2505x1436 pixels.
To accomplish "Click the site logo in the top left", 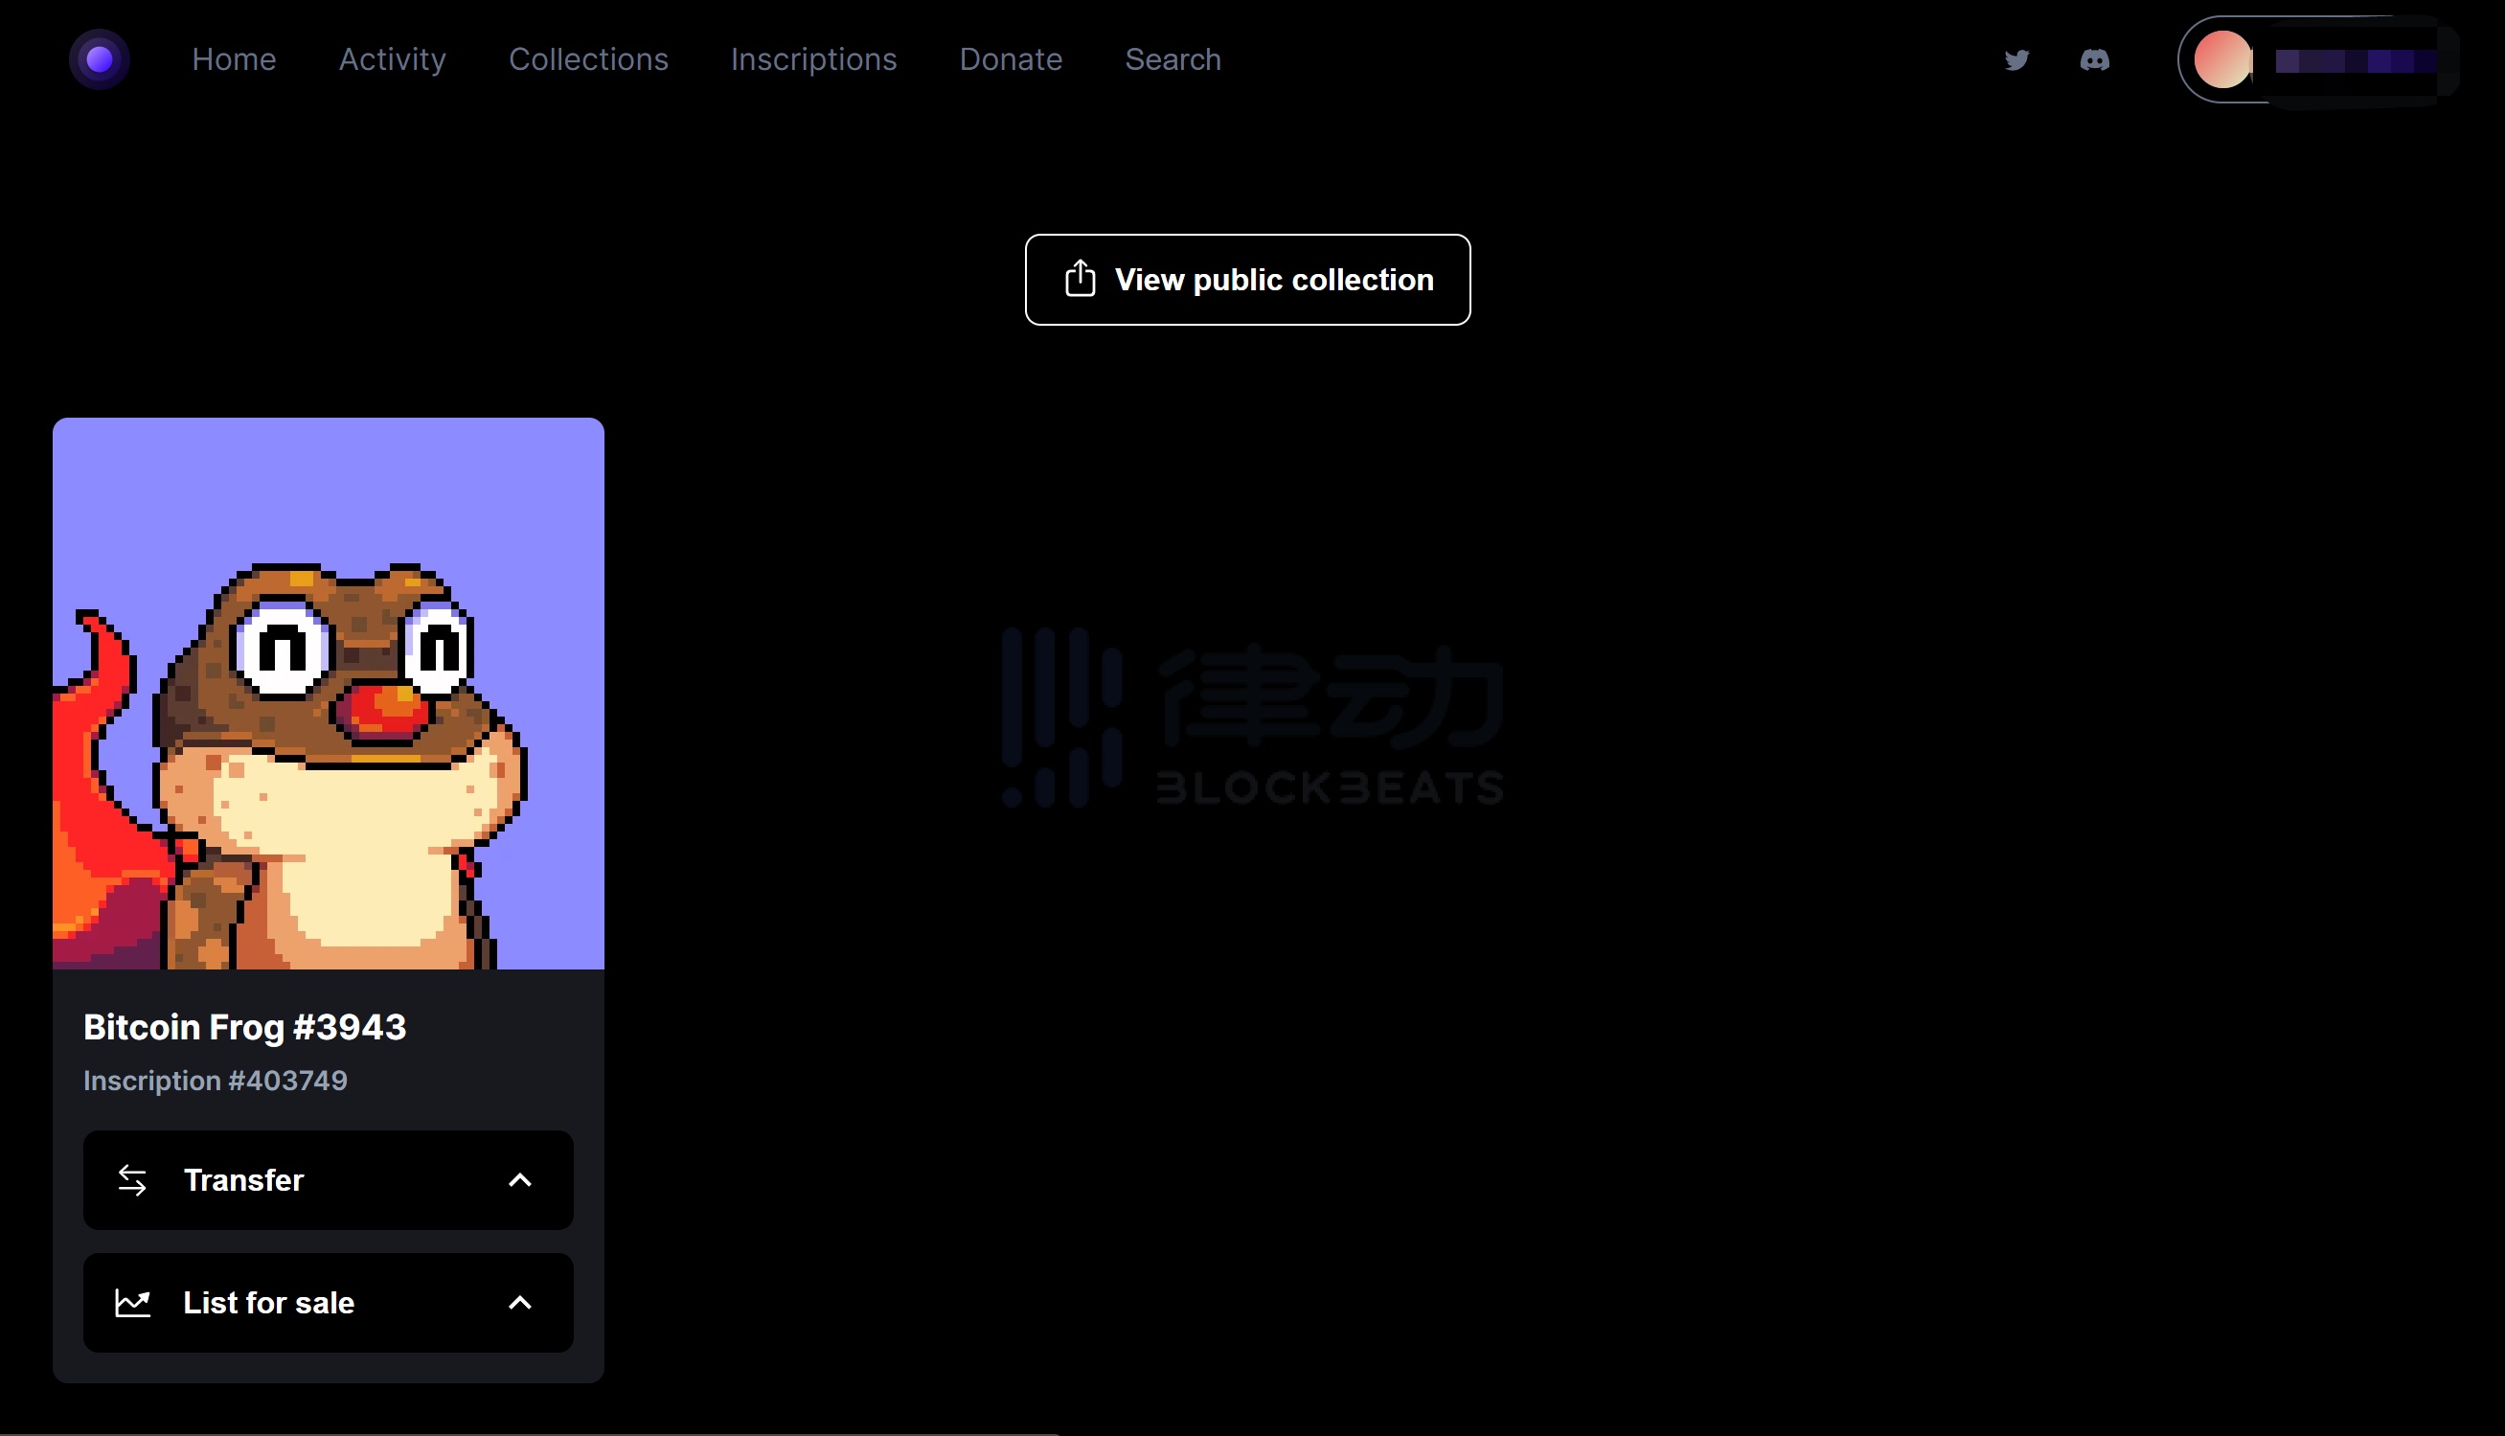I will [x=100, y=58].
